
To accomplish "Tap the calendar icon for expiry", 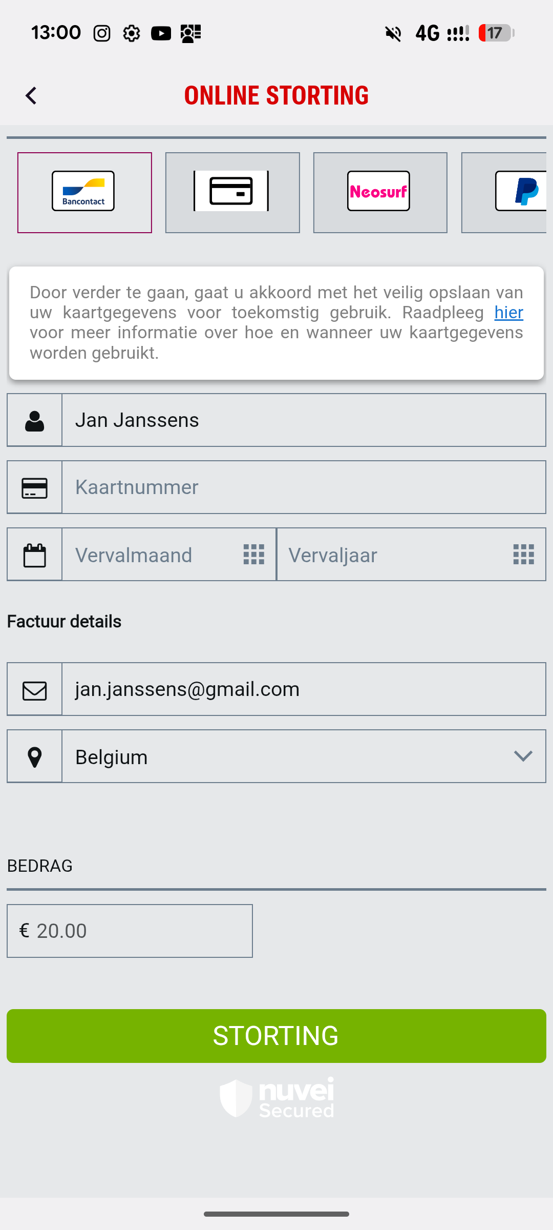I will (x=34, y=555).
